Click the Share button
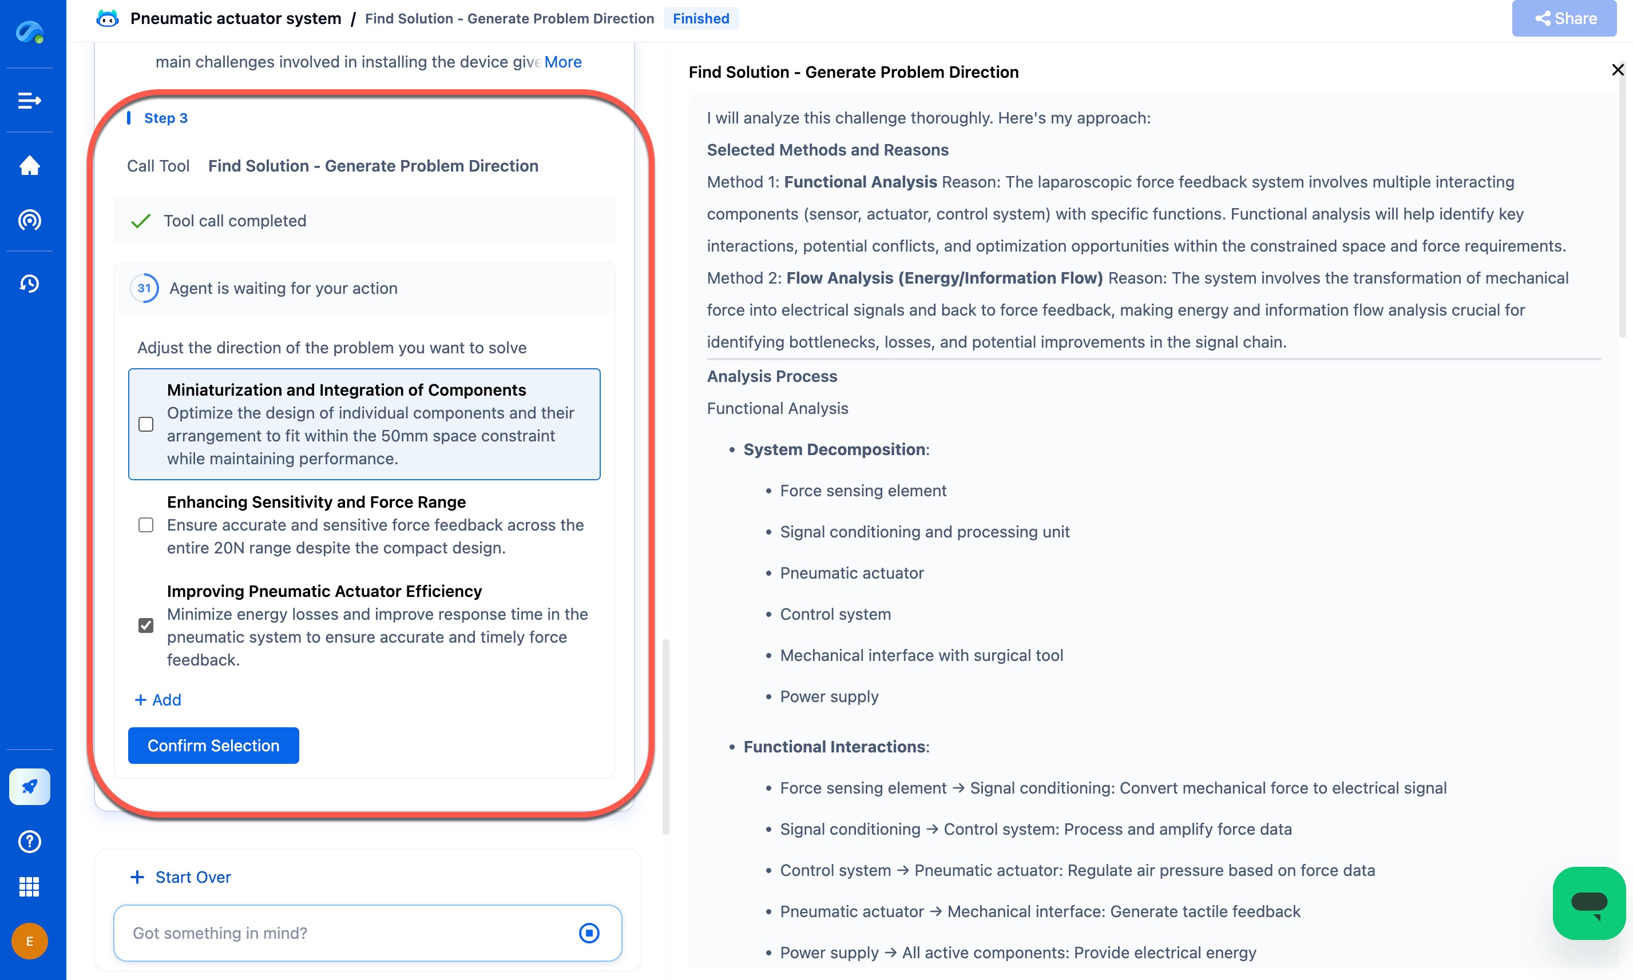This screenshot has height=980, width=1633. coord(1564,18)
